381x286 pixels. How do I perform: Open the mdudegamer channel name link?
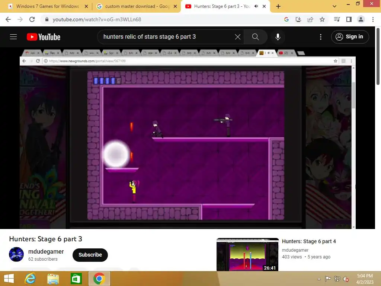pos(46,251)
